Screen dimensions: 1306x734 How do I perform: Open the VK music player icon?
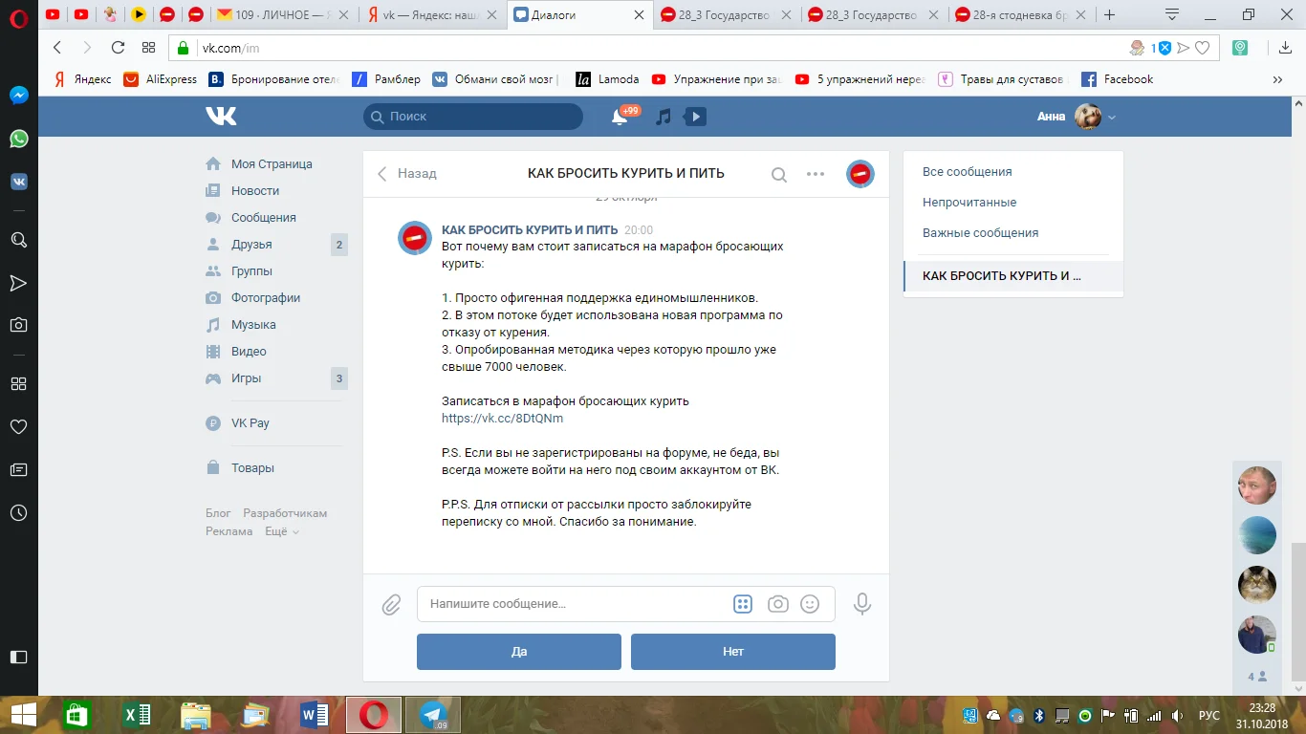point(663,117)
